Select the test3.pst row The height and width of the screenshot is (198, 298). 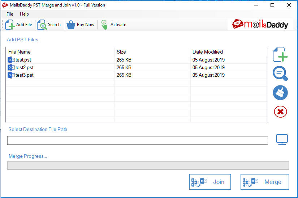(136, 75)
